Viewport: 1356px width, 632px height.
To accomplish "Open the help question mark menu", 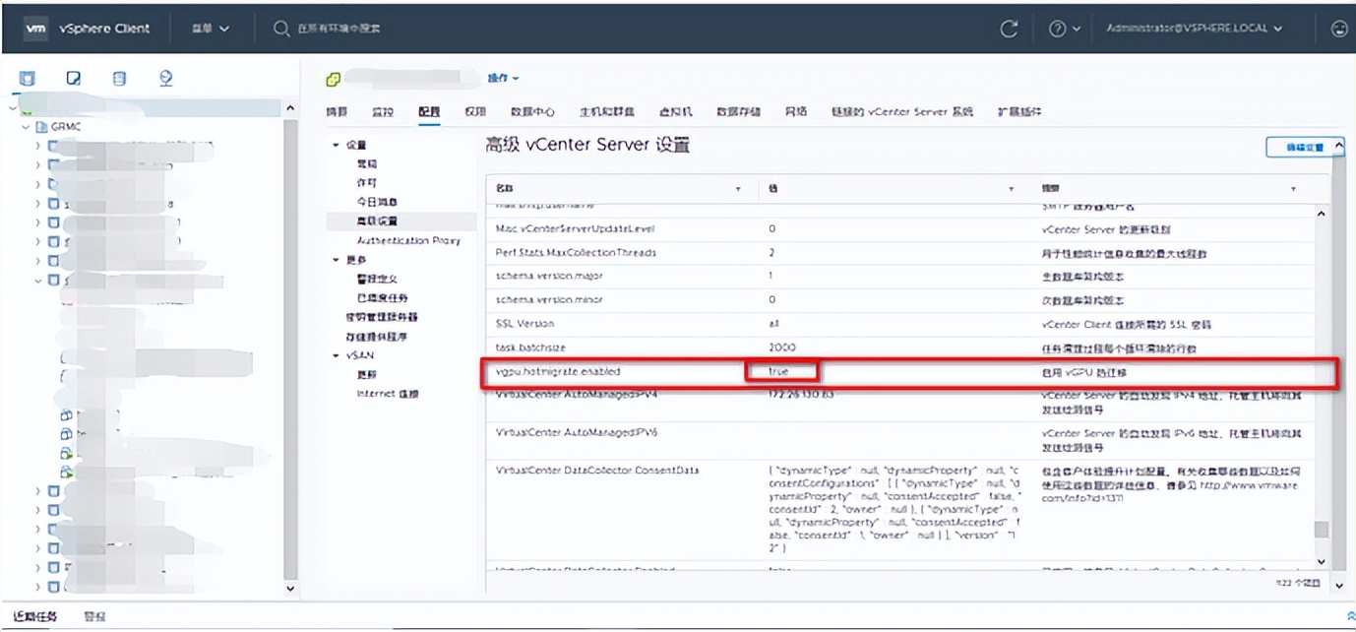I will coord(1064,29).
